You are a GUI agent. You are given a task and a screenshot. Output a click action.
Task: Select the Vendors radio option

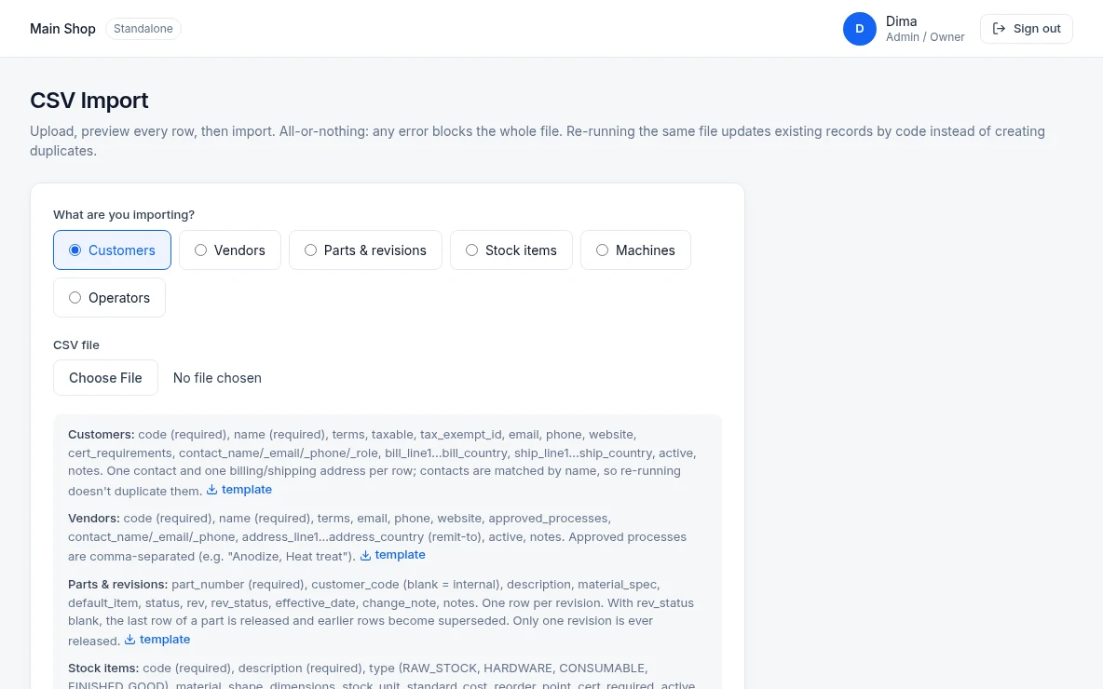(230, 250)
